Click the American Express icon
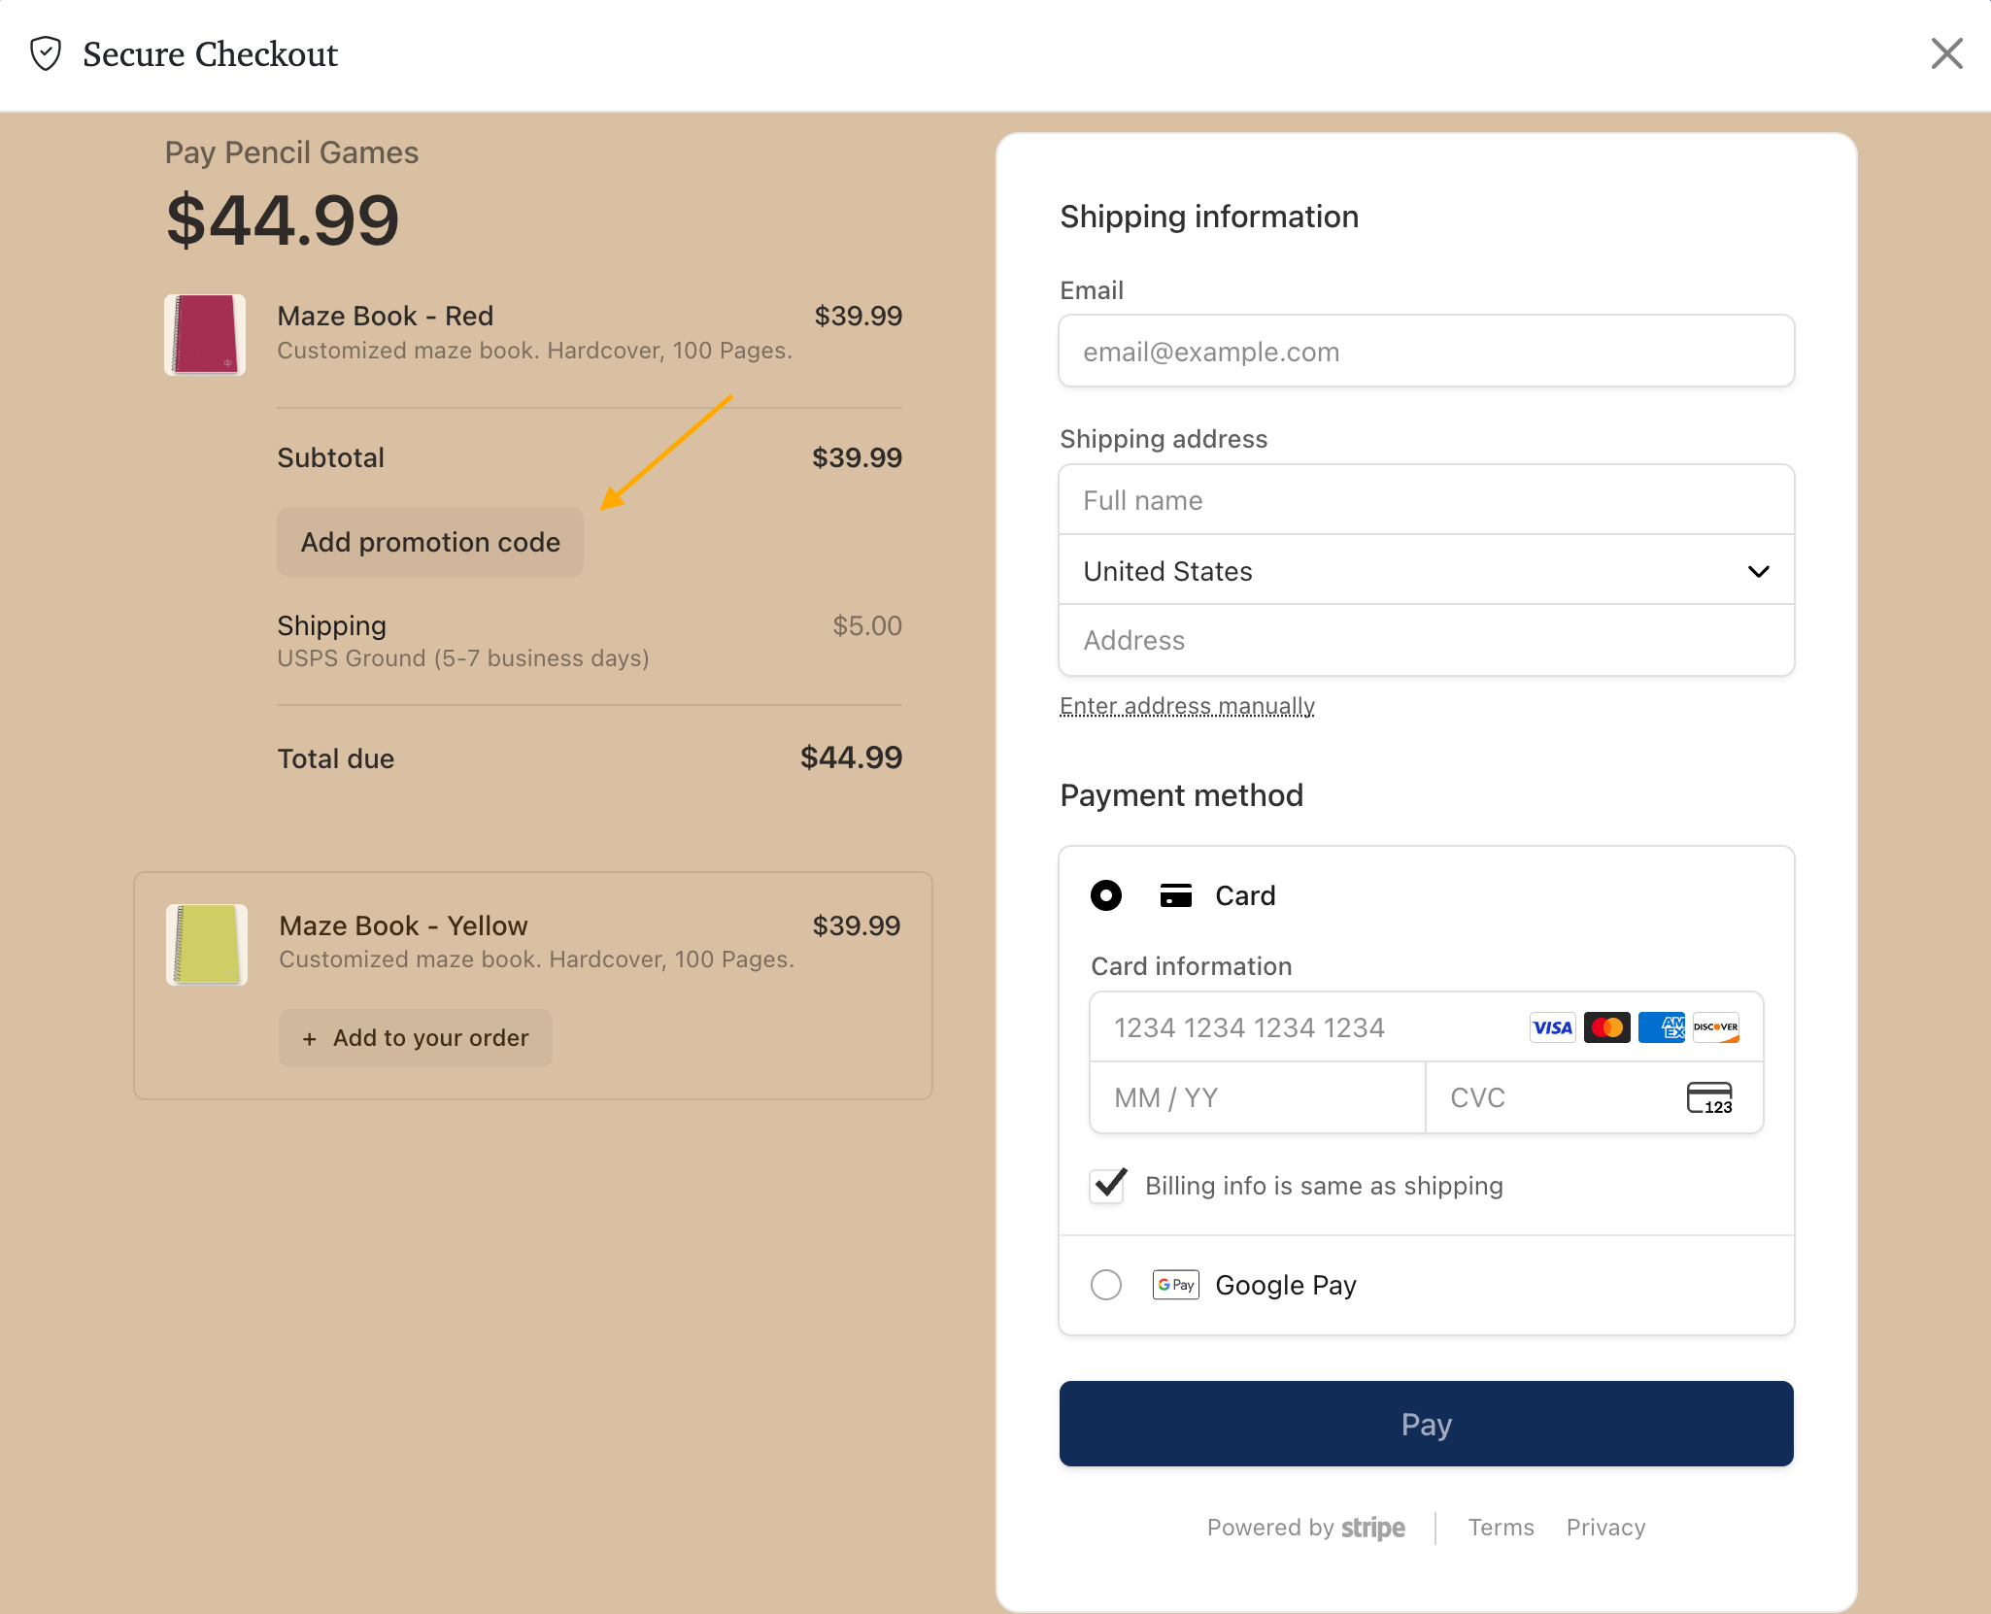The height and width of the screenshot is (1614, 1991). coord(1662,1027)
